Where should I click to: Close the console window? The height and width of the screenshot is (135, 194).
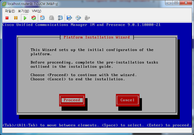pyautogui.click(x=186, y=3)
